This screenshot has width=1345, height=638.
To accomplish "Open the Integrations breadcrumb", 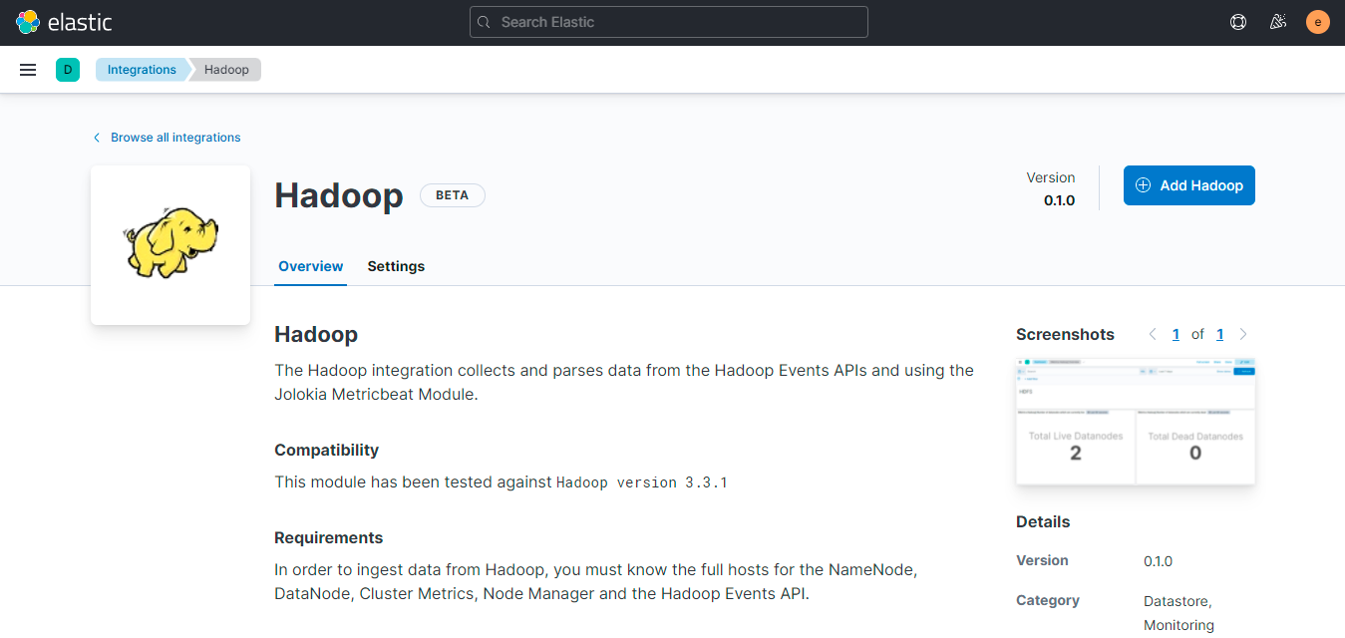I will tap(141, 69).
